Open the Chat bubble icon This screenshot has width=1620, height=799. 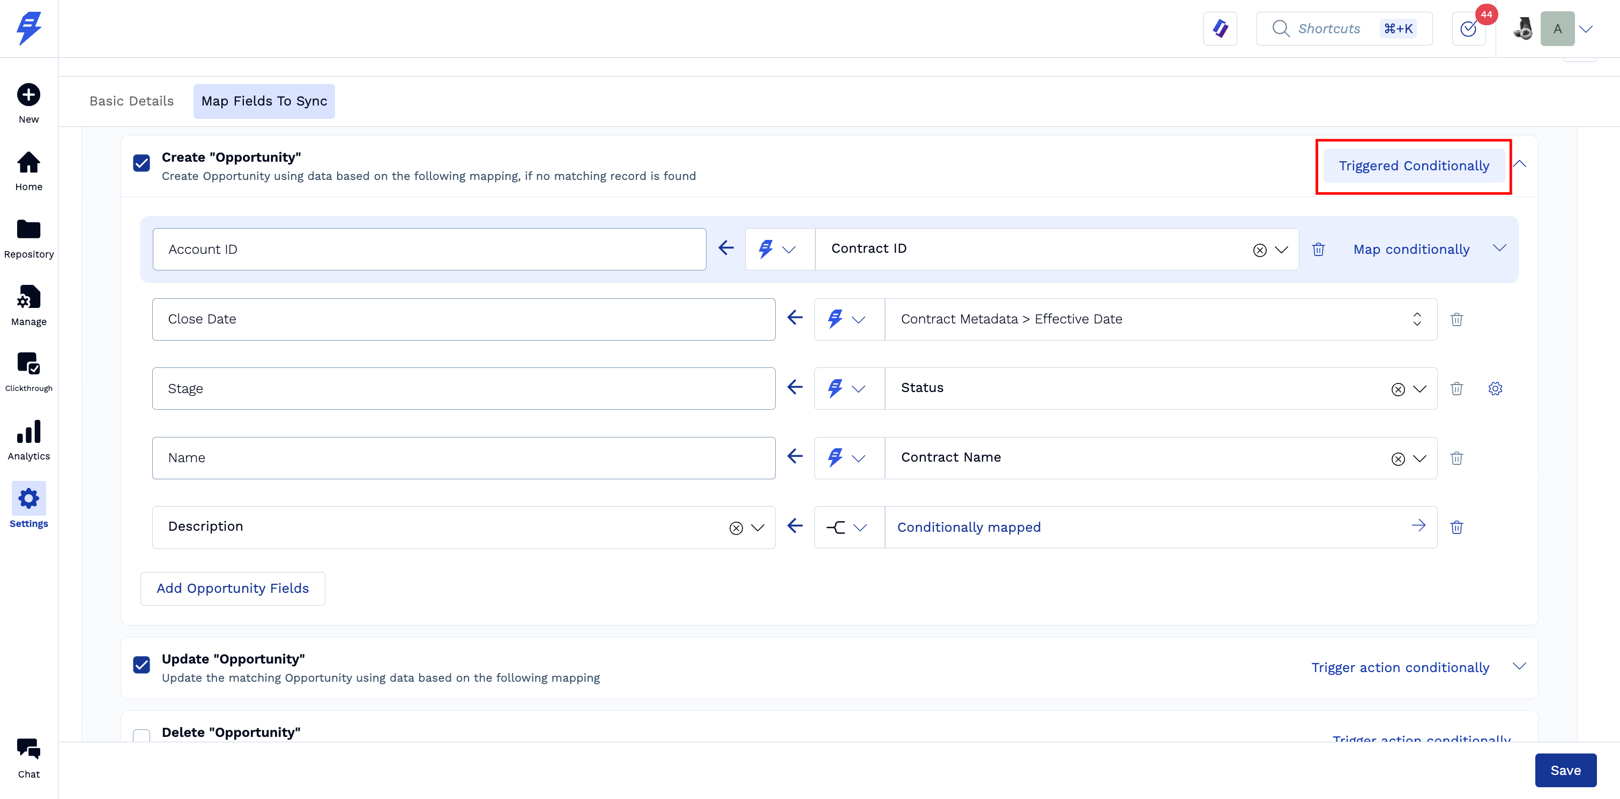tap(28, 748)
